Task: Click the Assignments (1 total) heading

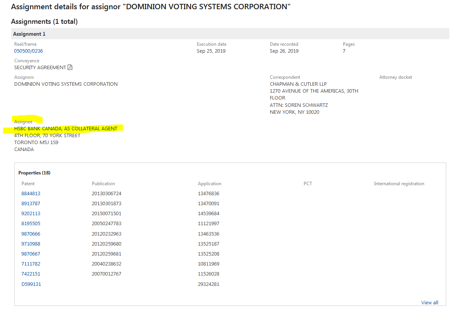Action: coord(44,22)
